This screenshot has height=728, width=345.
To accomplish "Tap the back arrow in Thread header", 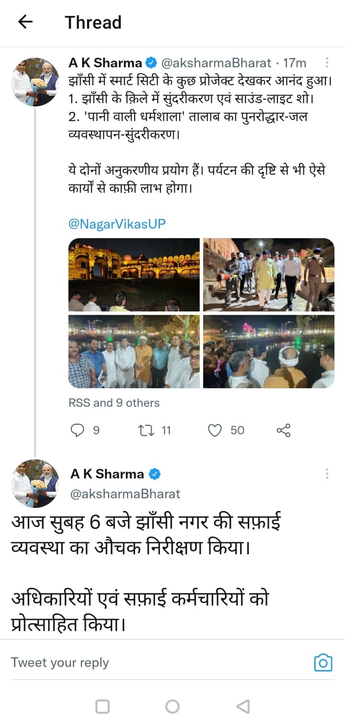I will [x=25, y=22].
